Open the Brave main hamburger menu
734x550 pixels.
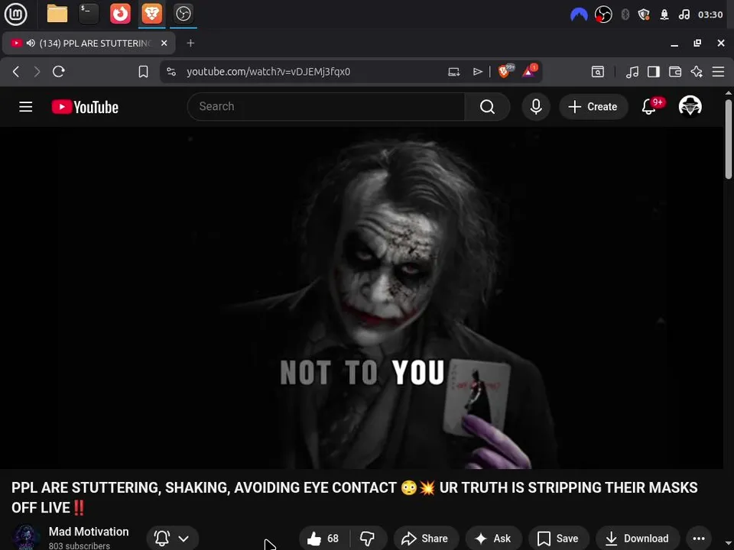[x=718, y=72]
